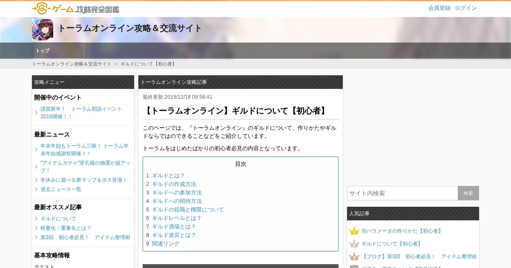Jump to contents item 8 ギルド迷宮とは？
Viewport: 511px width, 268px height.
(174, 235)
